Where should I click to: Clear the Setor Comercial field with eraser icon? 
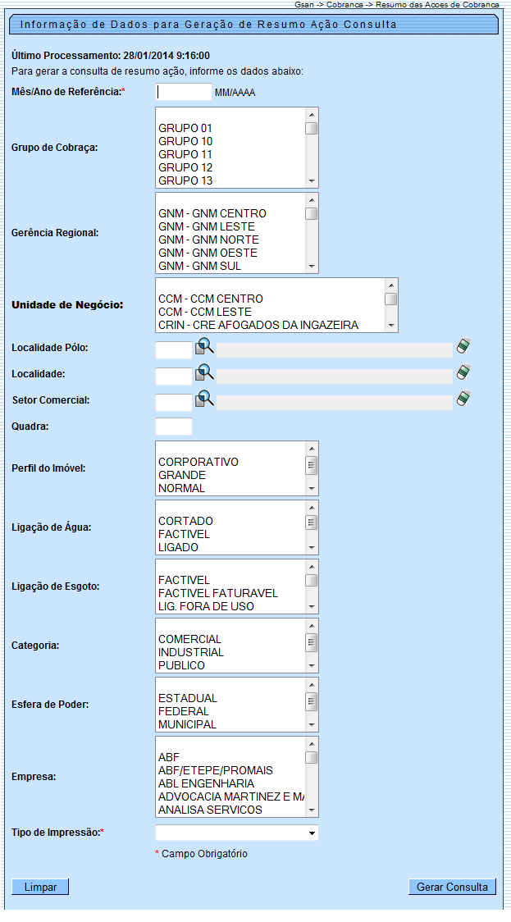tap(464, 399)
